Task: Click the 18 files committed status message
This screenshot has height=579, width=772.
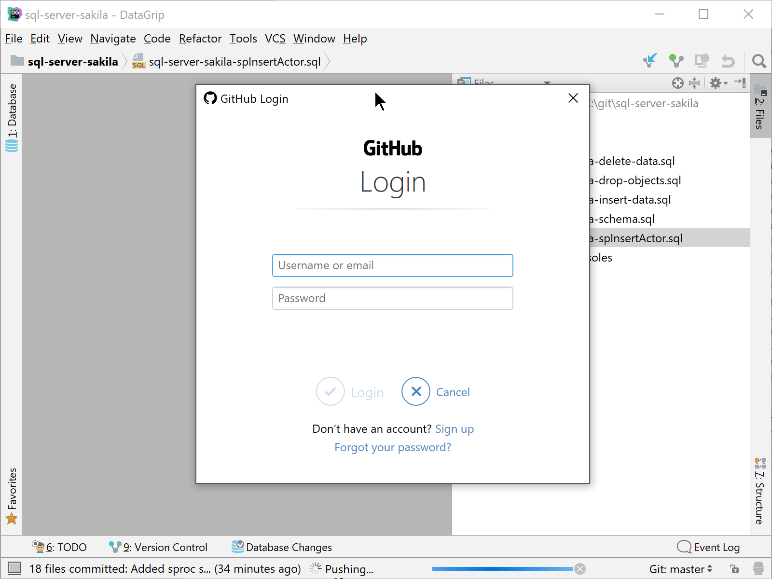Action: click(x=165, y=569)
